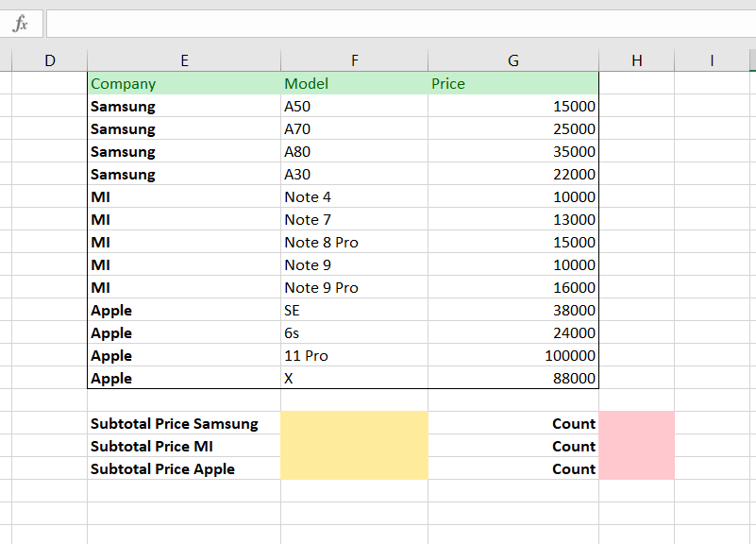
Task: Select the Apple cell beside X
Action: coord(184,378)
